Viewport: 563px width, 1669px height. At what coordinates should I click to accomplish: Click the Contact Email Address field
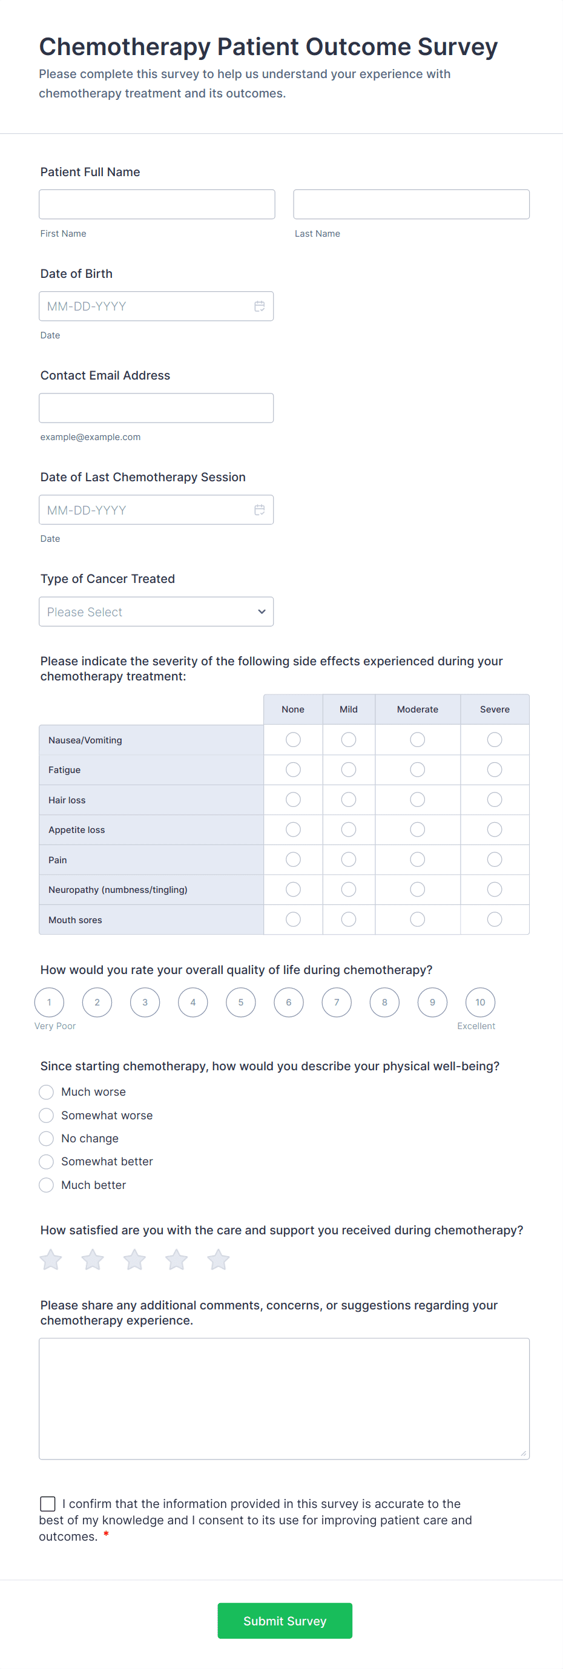tap(156, 408)
